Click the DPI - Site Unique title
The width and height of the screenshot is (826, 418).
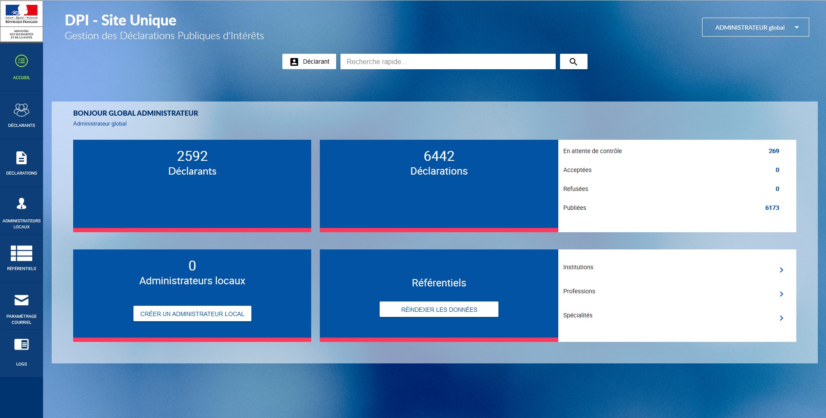tap(121, 20)
